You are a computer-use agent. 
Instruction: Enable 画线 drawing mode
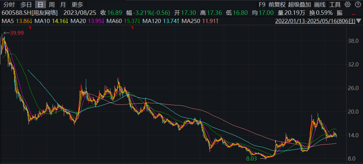tap(320, 4)
